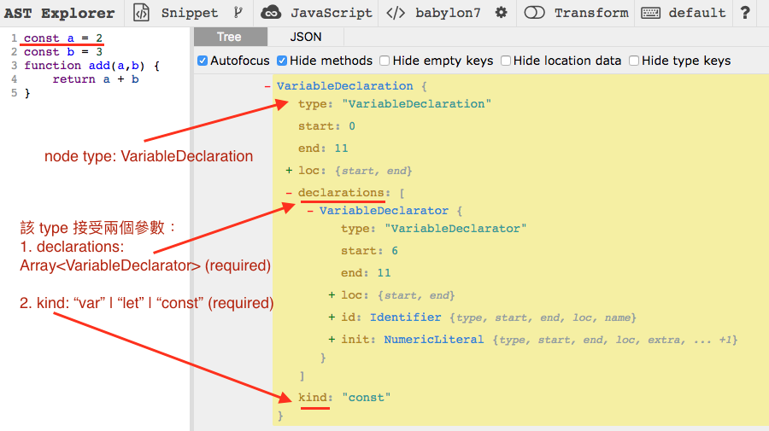Click the type "VariableDeclarator" value
Viewport: 769px width, 431px height.
(x=455, y=229)
